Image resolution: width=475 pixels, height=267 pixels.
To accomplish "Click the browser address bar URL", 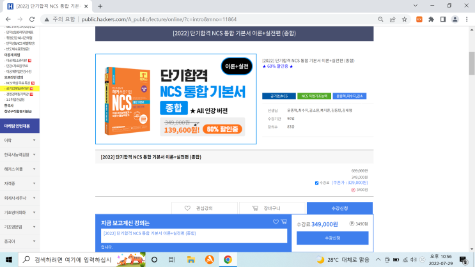I will tap(159, 19).
